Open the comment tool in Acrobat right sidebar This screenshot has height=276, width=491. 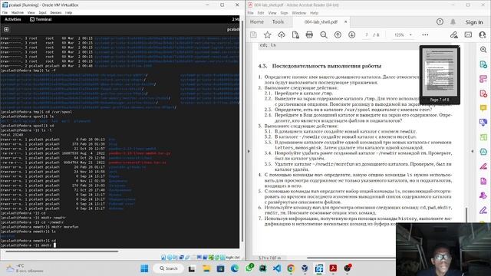point(483,108)
